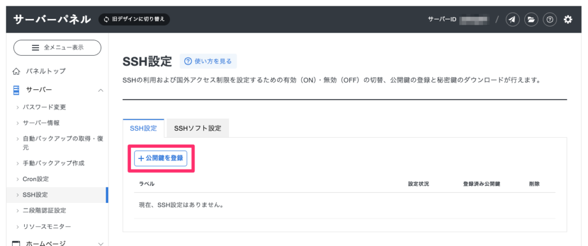588x246 pixels.
Task: Open the 使い方を見る help link
Action: [x=208, y=61]
